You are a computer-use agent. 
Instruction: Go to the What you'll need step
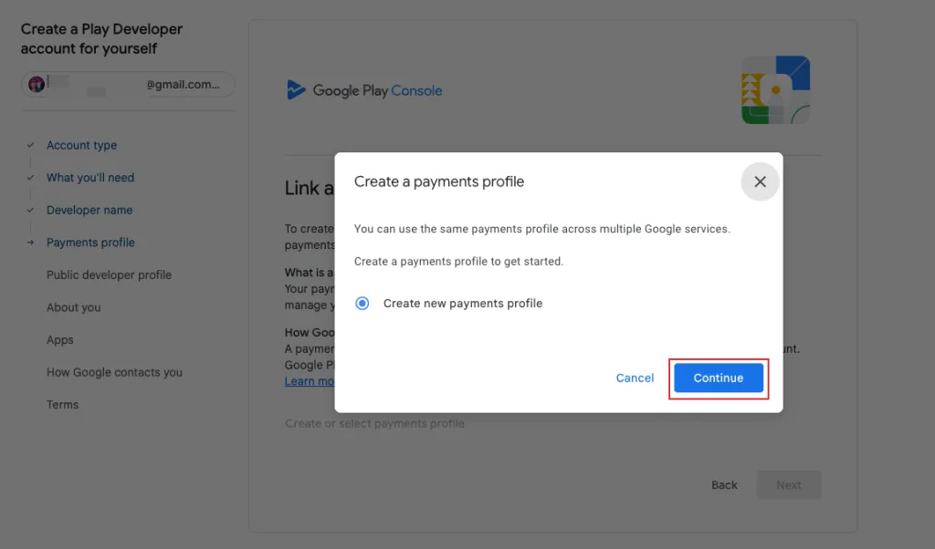pyautogui.click(x=90, y=178)
